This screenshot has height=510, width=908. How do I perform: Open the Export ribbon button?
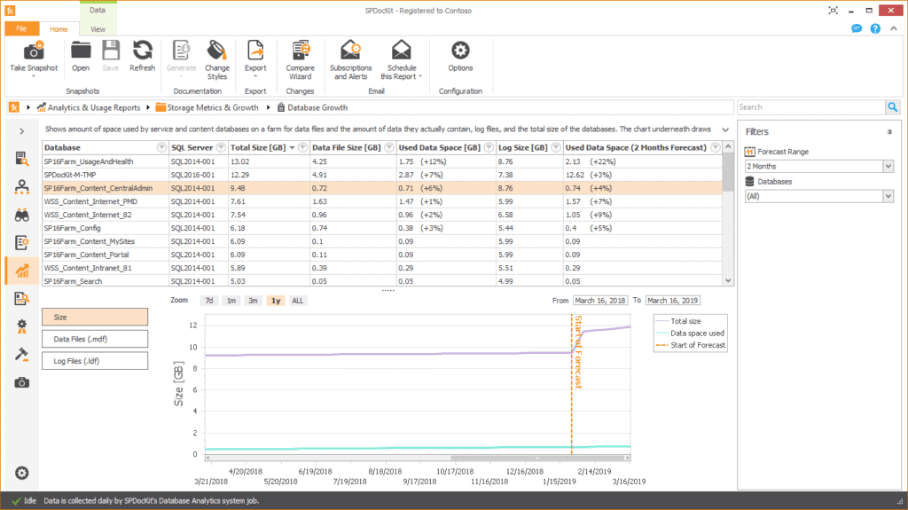click(255, 51)
